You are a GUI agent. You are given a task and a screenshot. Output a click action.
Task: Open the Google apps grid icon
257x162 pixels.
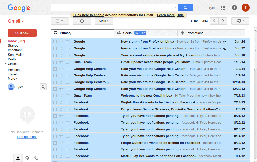pyautogui.click(x=223, y=8)
